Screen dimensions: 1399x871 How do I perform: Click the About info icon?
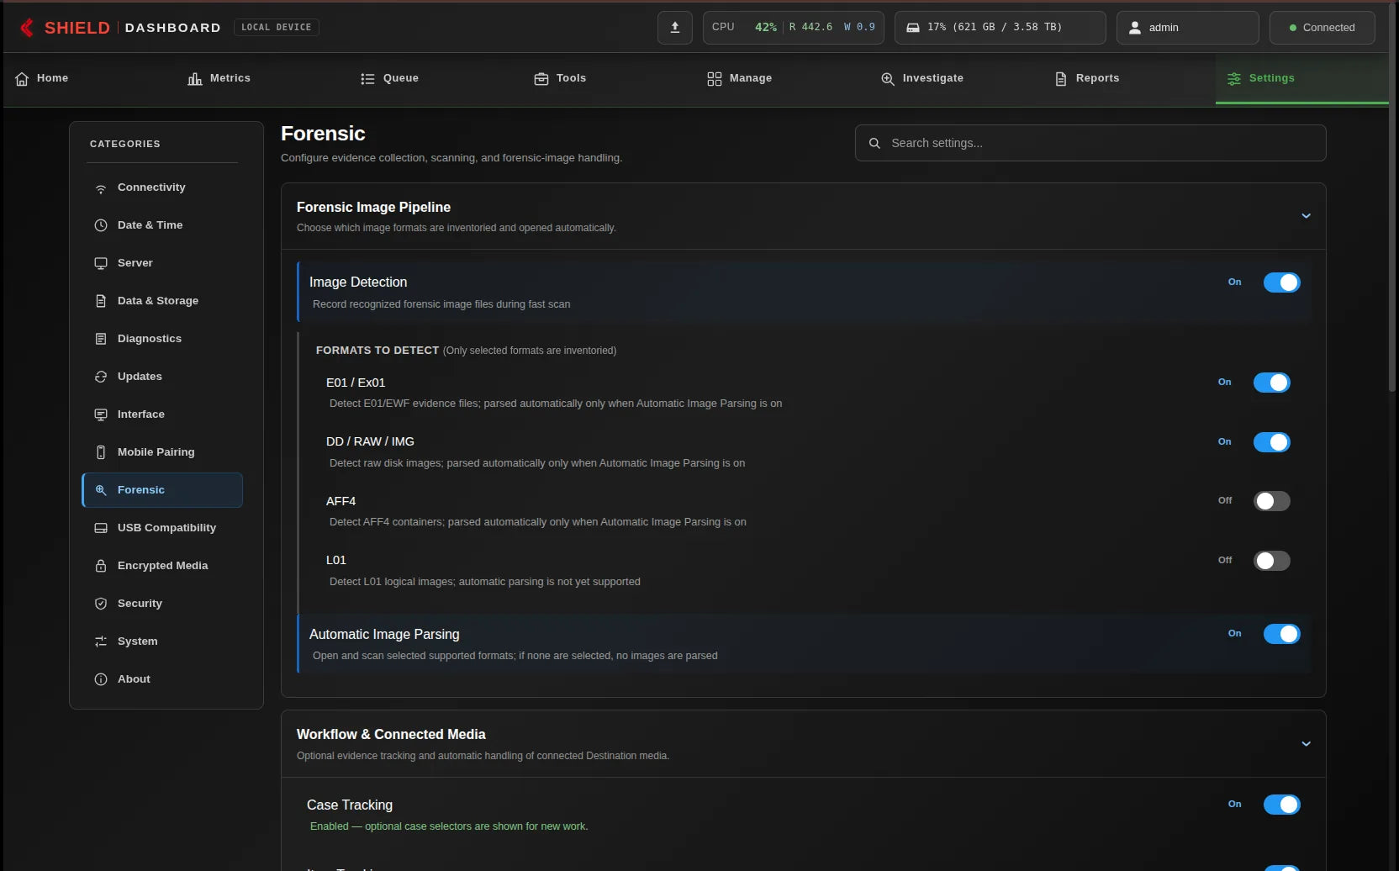tap(101, 679)
